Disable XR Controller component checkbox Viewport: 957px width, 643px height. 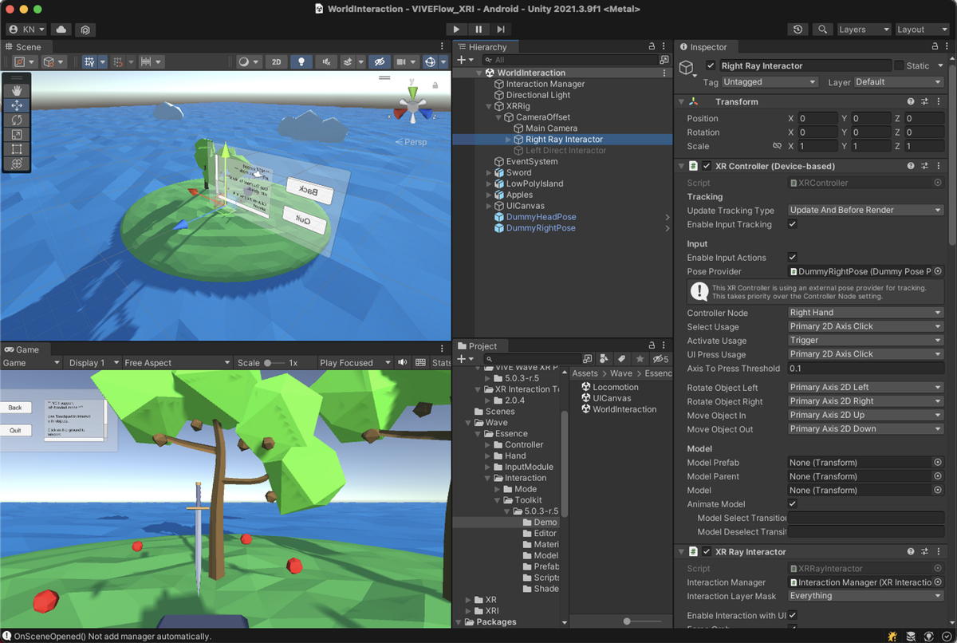pyautogui.click(x=707, y=166)
